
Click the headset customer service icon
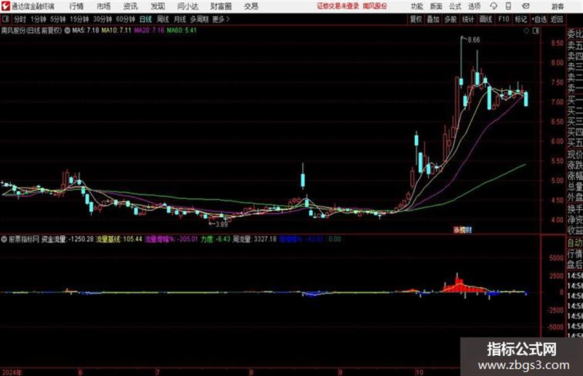tap(494, 6)
